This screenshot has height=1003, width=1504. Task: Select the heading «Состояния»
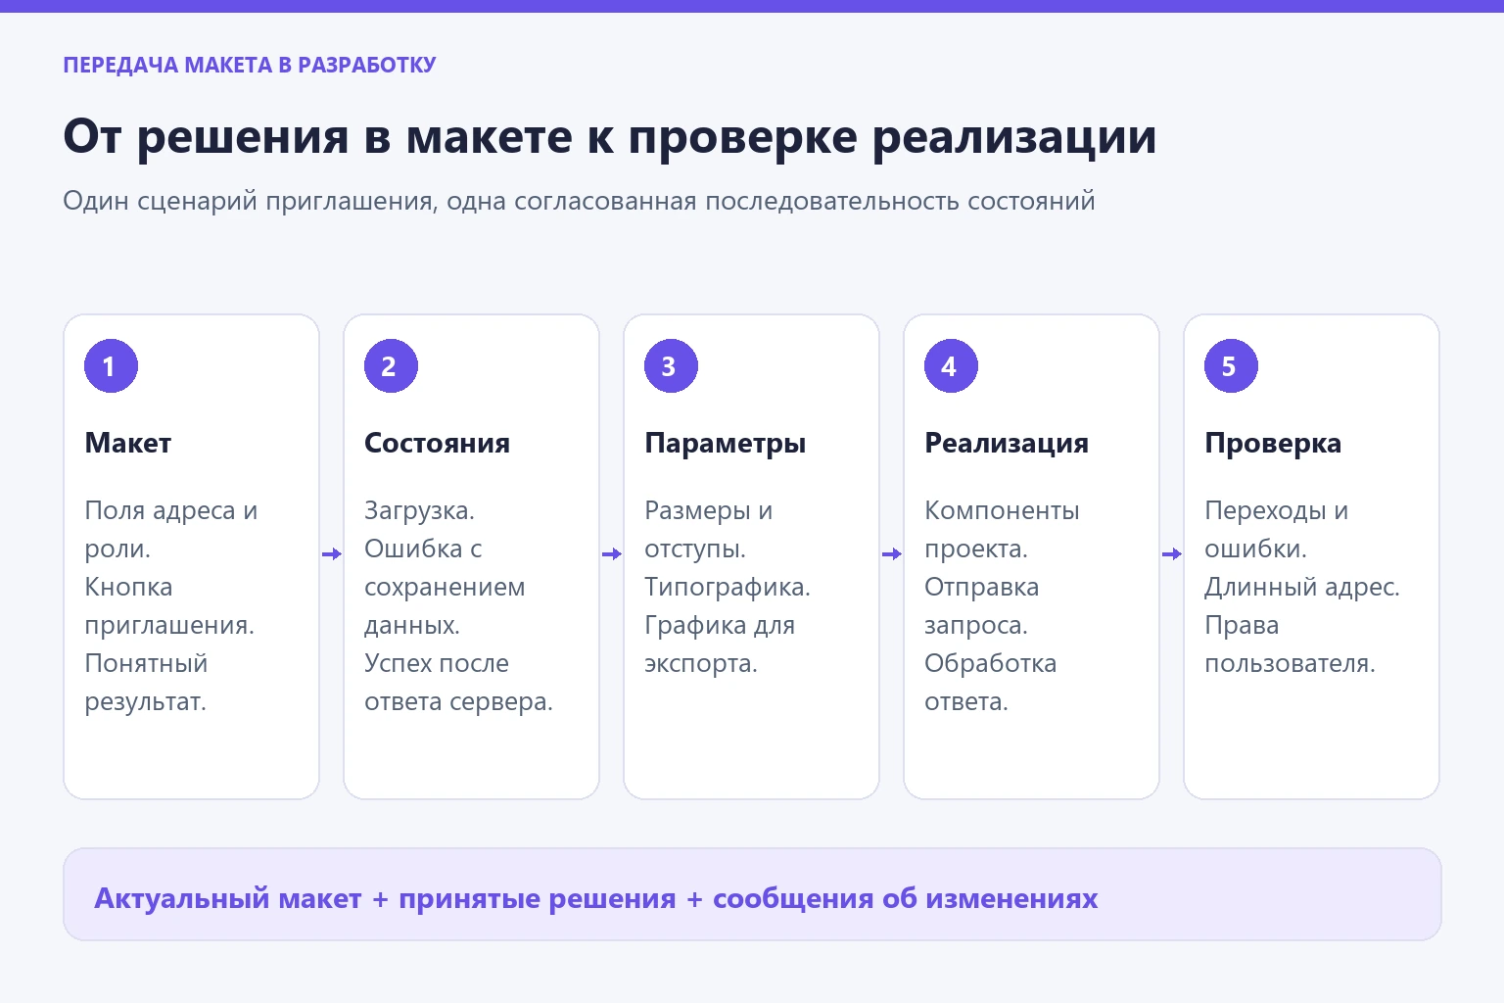[x=437, y=444]
